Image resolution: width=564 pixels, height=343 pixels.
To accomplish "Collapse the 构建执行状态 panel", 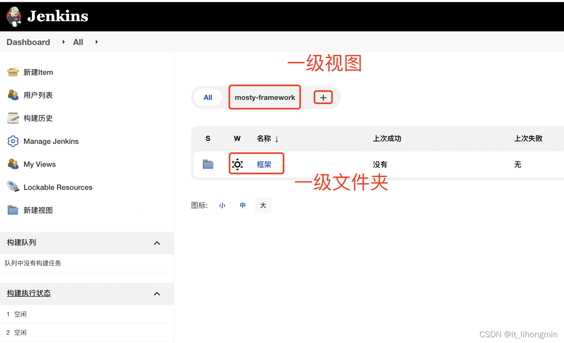I will pyautogui.click(x=157, y=294).
